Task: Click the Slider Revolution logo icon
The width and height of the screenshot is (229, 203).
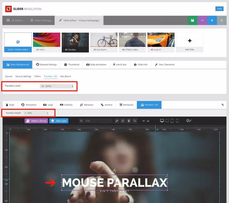Action: (9, 9)
